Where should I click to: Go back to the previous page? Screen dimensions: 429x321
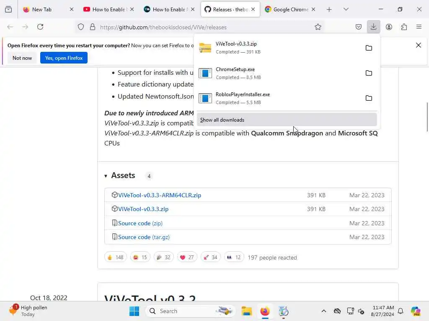tap(10, 27)
